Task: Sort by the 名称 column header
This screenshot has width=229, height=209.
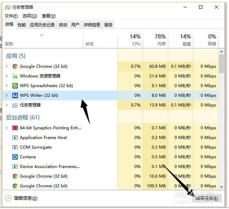Action: click(x=43, y=40)
